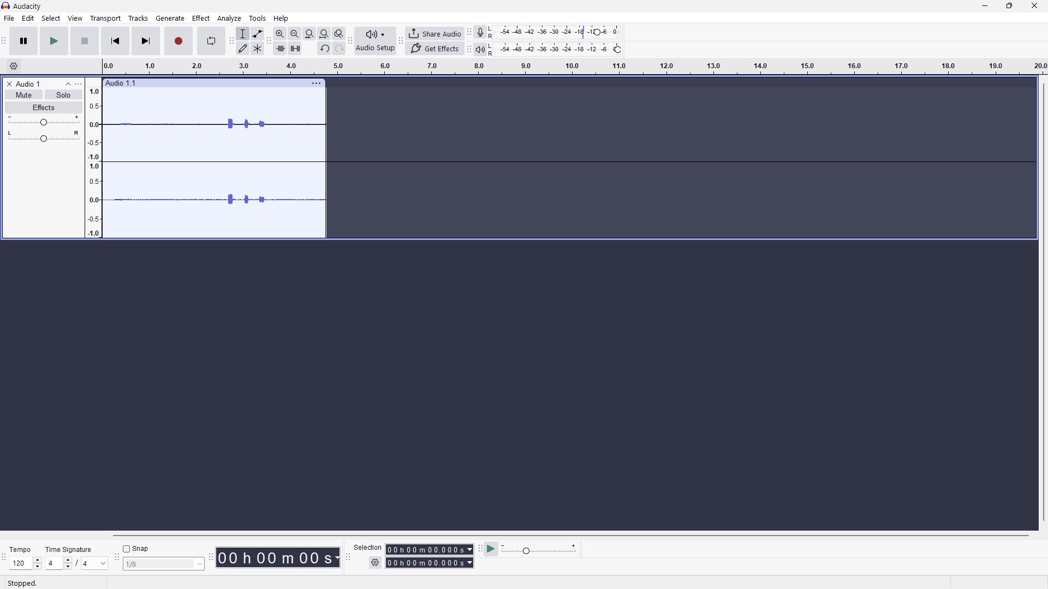Start recording with the Record button

[178, 41]
